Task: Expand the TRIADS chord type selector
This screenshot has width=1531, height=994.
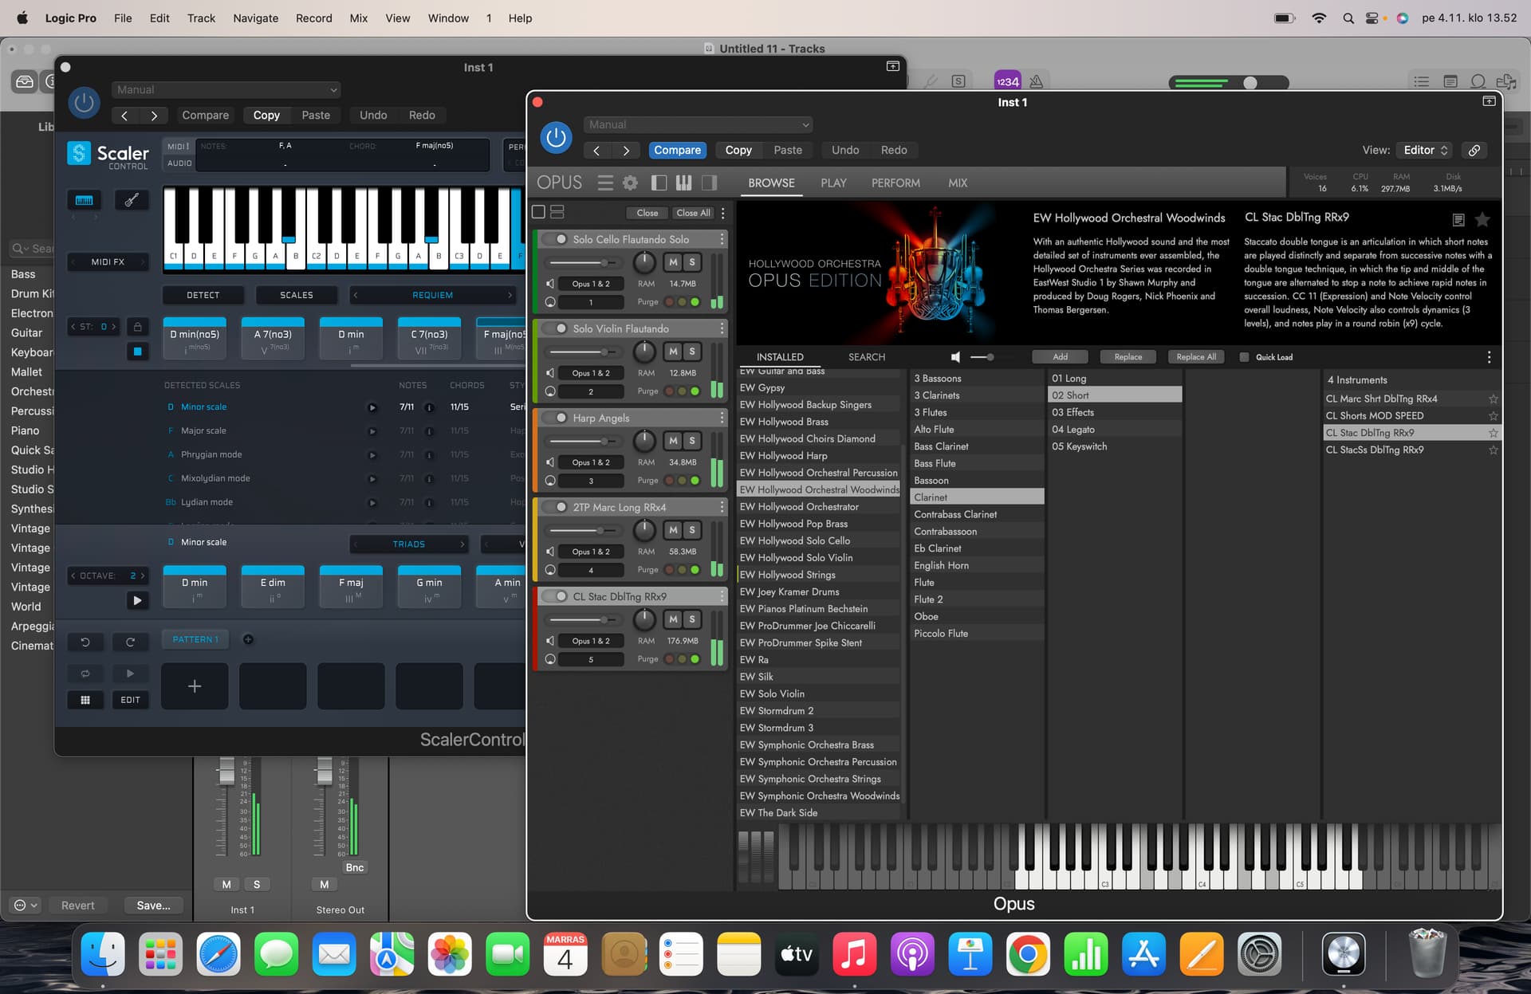Action: 409,544
